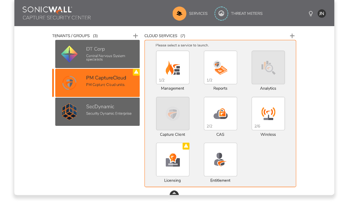Click the warning badge on PM CaptureCloud

coord(136,72)
